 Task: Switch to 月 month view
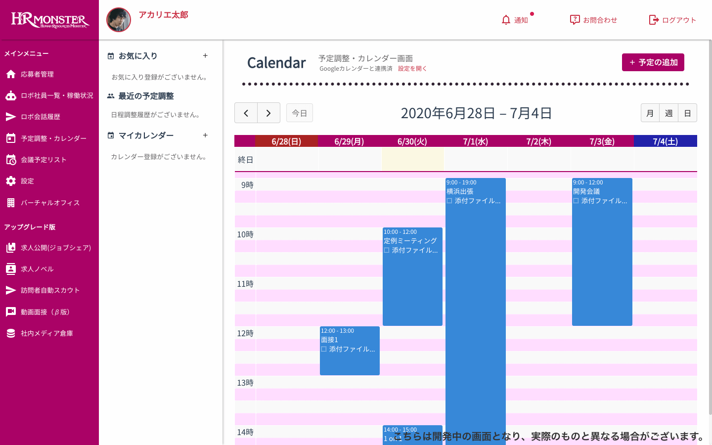[x=650, y=113]
